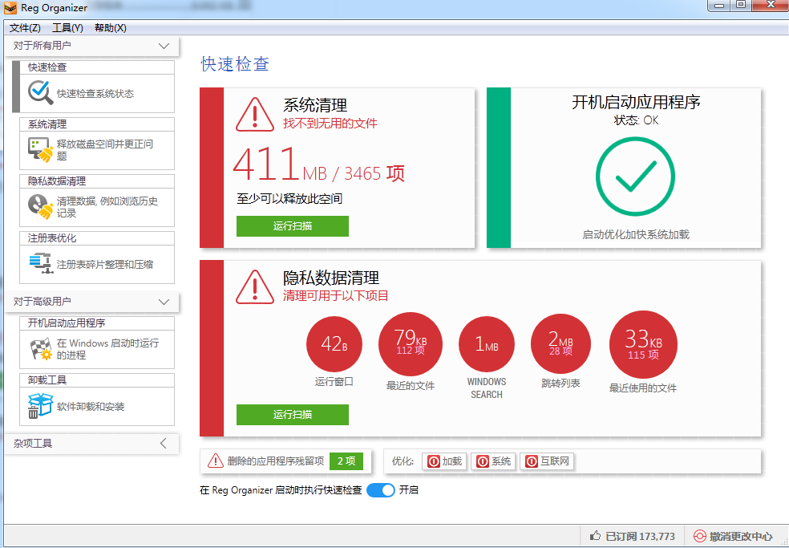Click the 隐私数据清理 disc broom icon
The width and height of the screenshot is (789, 548).
pos(40,206)
